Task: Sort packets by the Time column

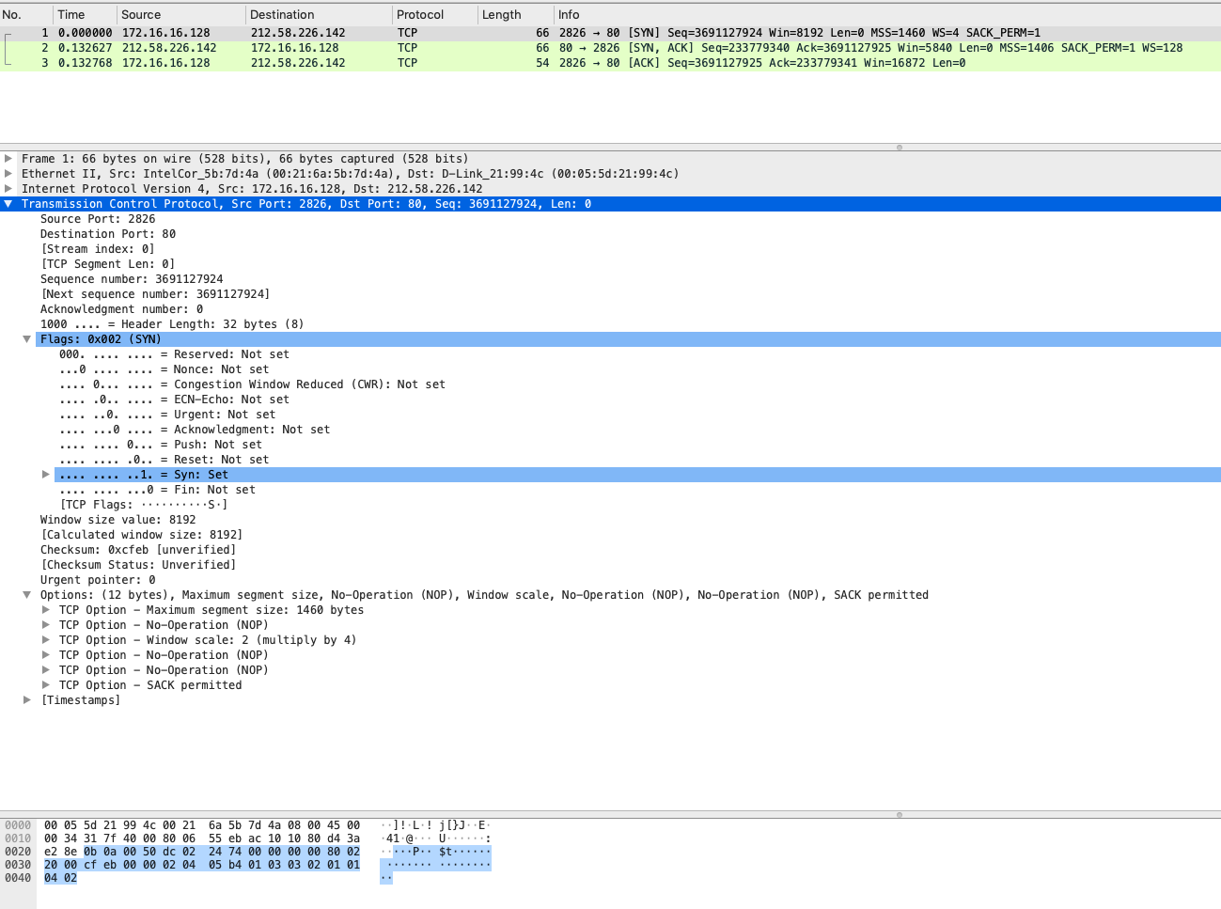Action: point(85,15)
